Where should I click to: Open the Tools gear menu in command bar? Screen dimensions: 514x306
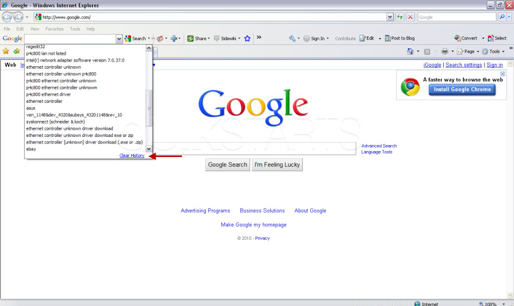[x=493, y=52]
